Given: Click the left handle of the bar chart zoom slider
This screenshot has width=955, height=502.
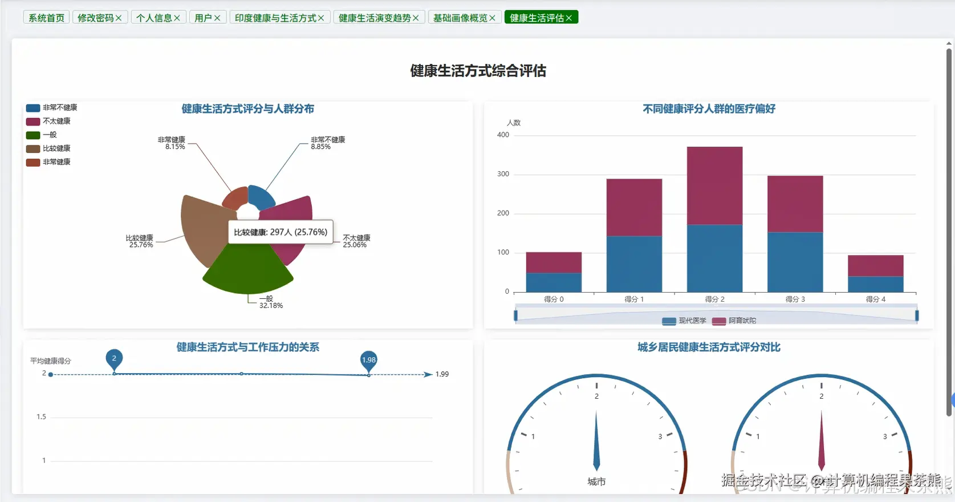Looking at the screenshot, I should coord(516,315).
